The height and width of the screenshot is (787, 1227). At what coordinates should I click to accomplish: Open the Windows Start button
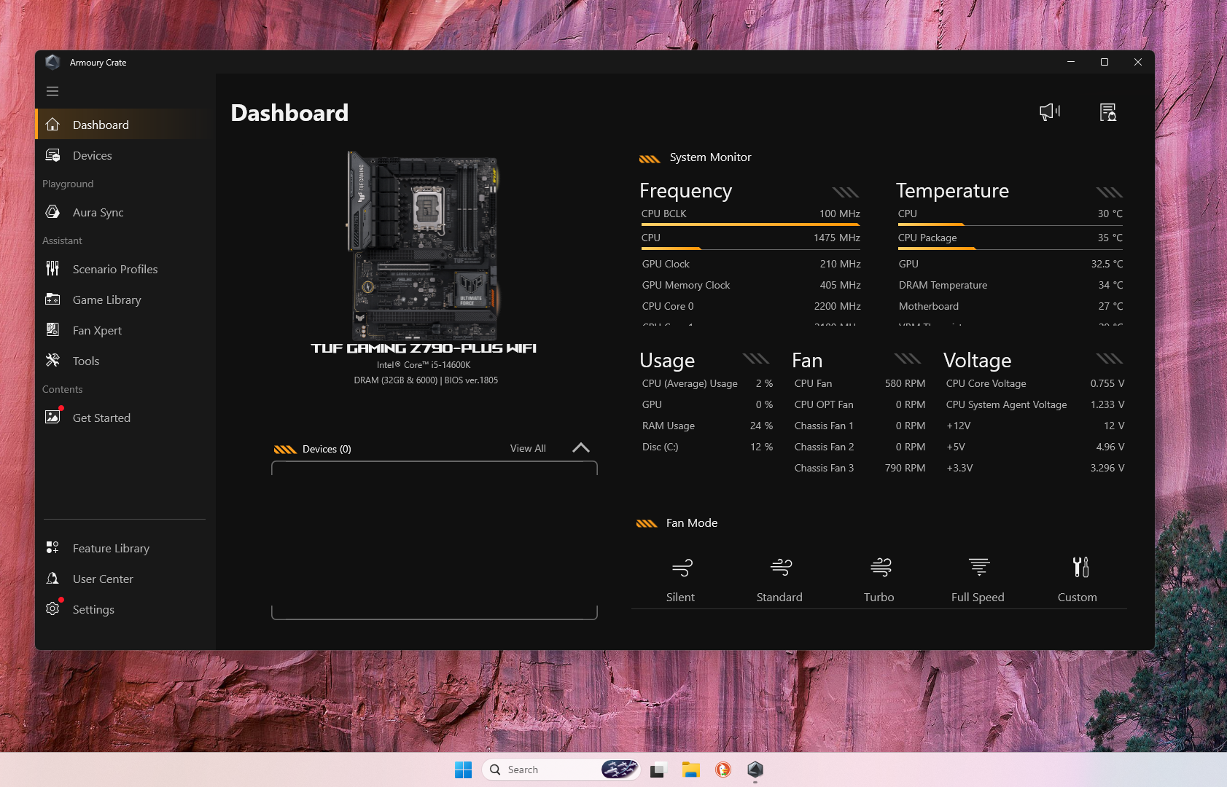[463, 770]
